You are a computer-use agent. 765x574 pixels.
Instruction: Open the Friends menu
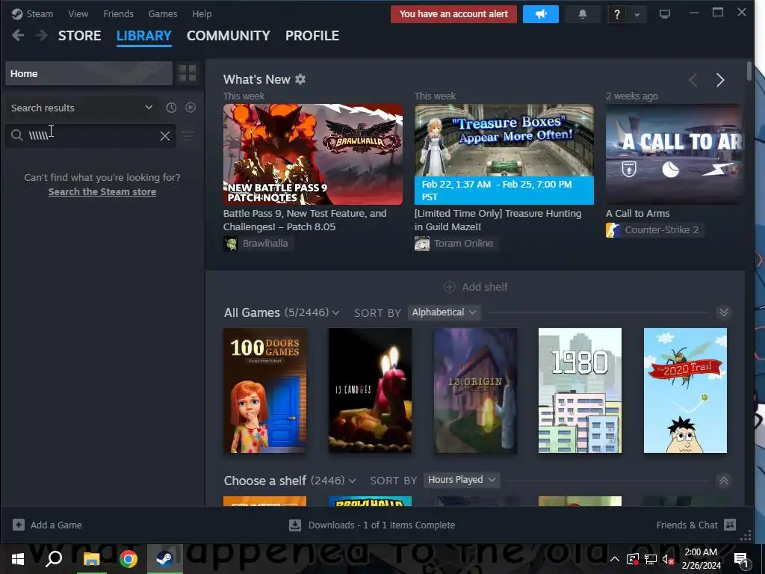click(x=118, y=13)
